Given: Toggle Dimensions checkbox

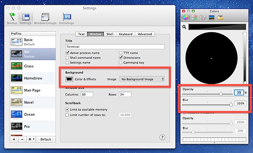Looking at the screenshot, I should pos(121,58).
